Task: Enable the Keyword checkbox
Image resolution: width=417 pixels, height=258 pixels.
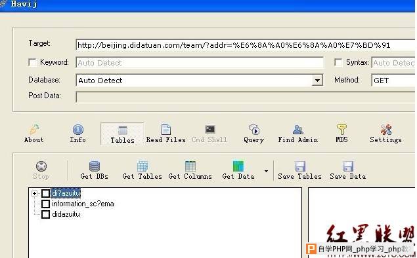Action: coord(32,62)
